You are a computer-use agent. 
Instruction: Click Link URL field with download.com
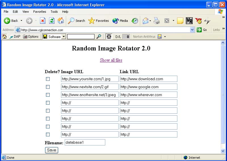148,79
